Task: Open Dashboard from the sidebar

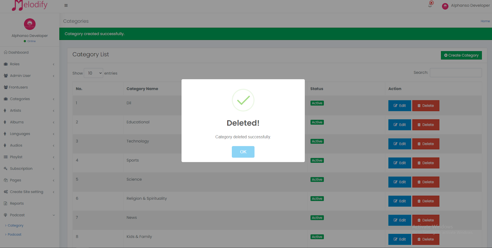Action: point(16,52)
